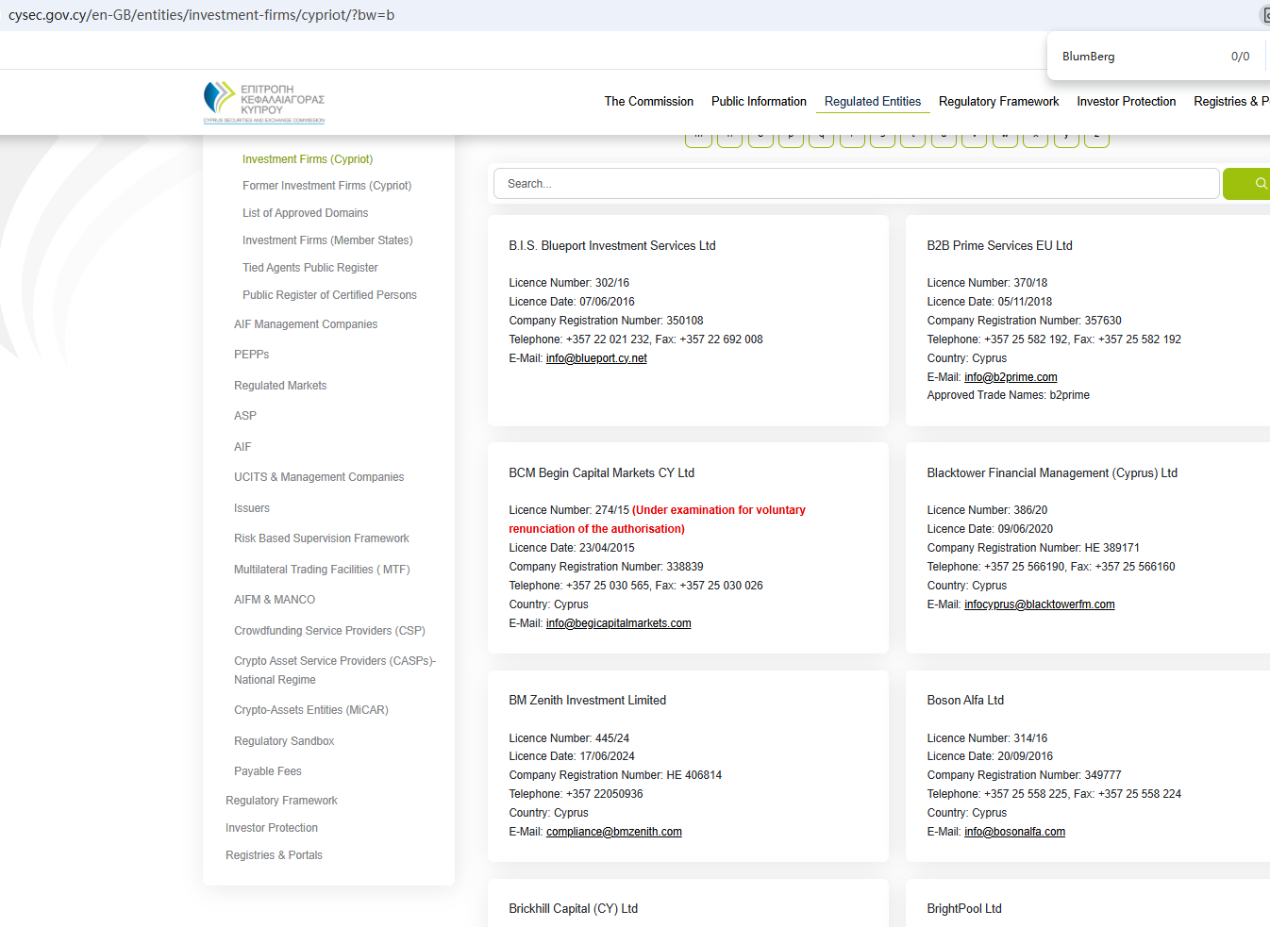
Task: Open the Regulated Entities menu
Action: 872,102
